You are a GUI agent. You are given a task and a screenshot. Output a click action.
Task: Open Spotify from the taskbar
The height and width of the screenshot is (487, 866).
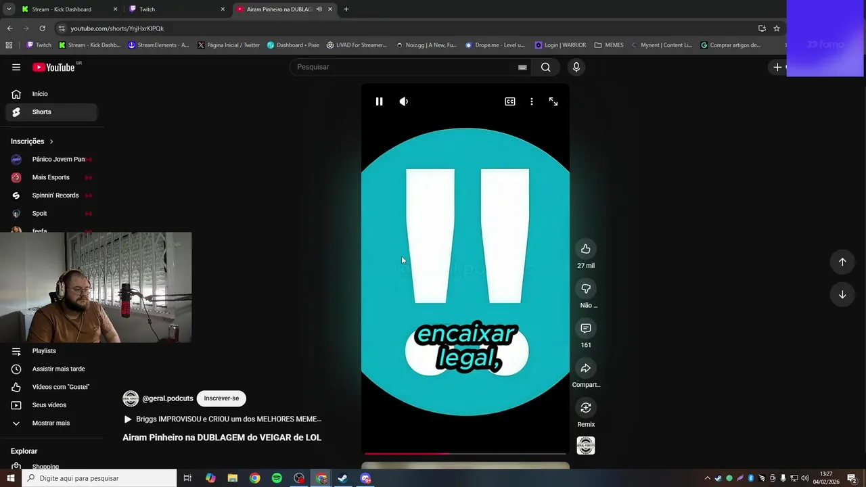277,478
